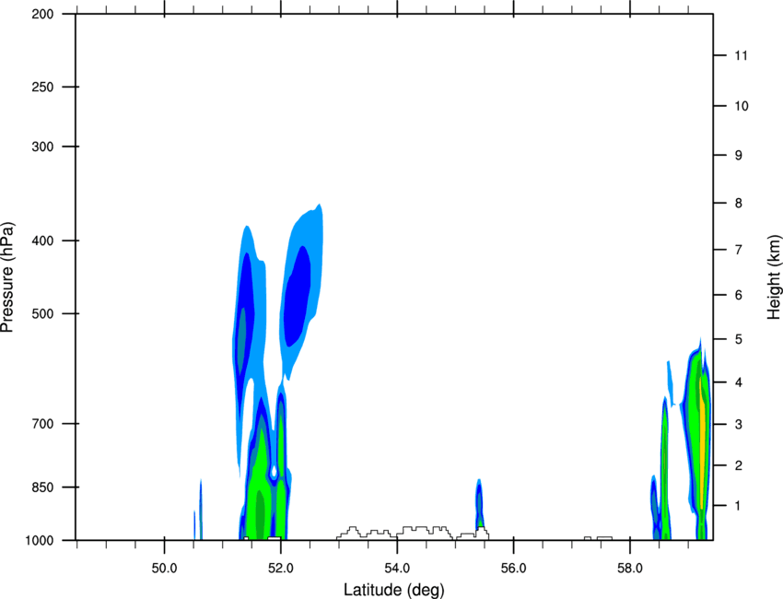Click the 56.0 latitude tick label
The width and height of the screenshot is (783, 599).
pos(513,569)
